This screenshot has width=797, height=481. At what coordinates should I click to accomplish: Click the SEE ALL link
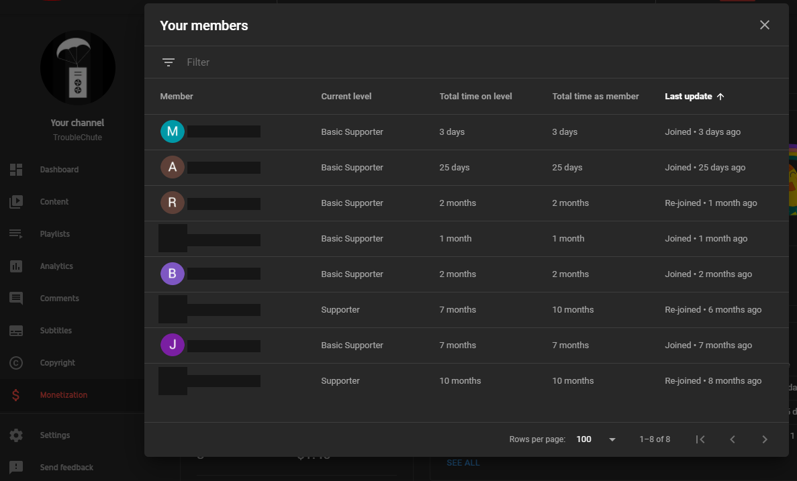tap(463, 462)
